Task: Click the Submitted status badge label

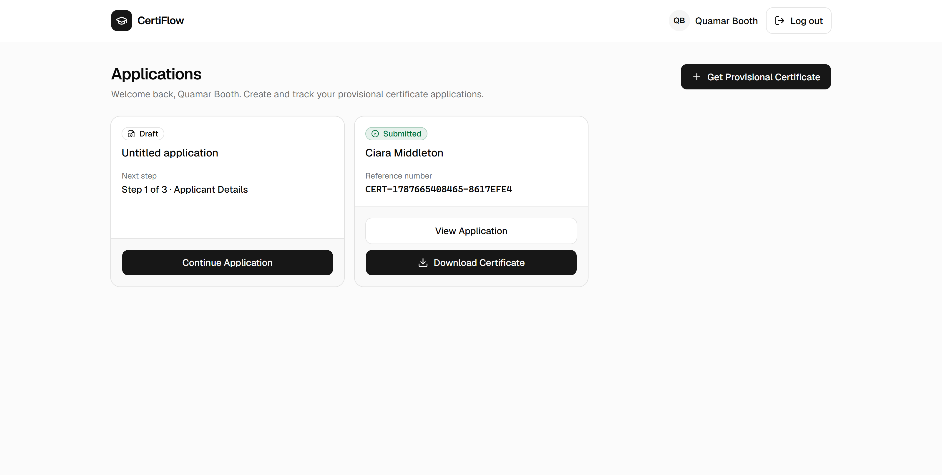Action: 402,134
